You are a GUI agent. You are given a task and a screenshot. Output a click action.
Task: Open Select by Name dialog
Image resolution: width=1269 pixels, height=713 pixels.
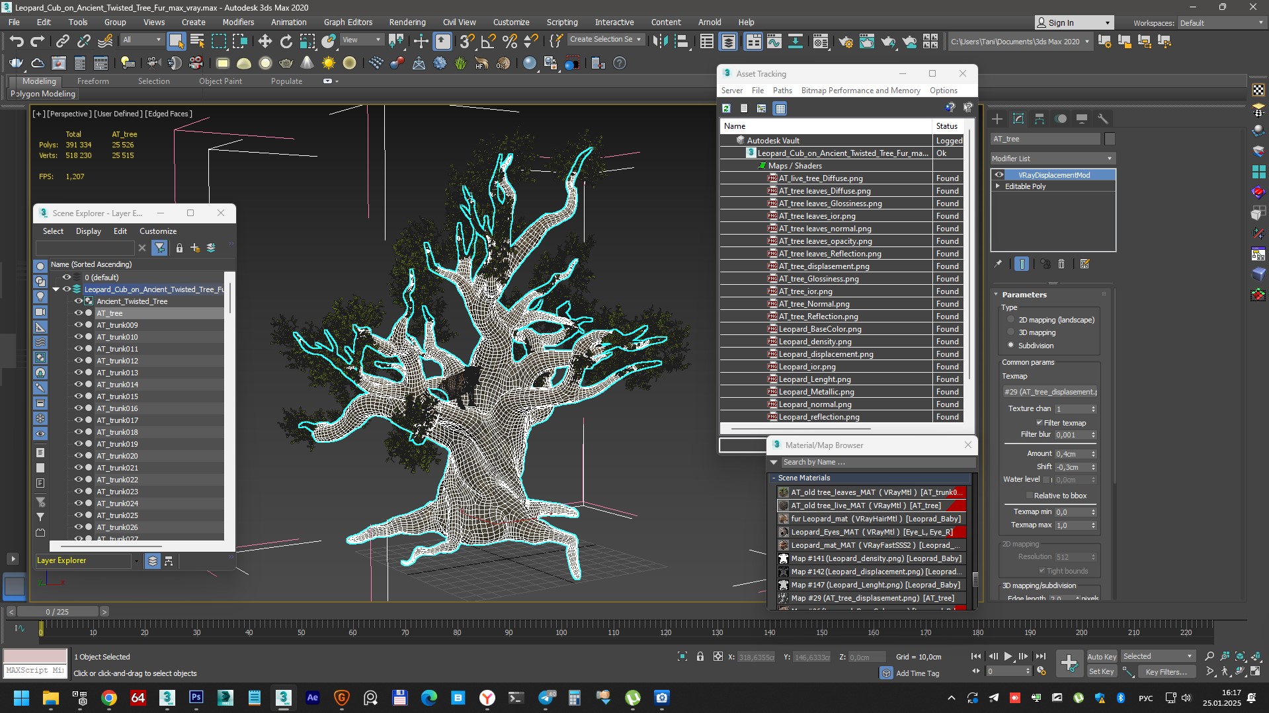(197, 42)
